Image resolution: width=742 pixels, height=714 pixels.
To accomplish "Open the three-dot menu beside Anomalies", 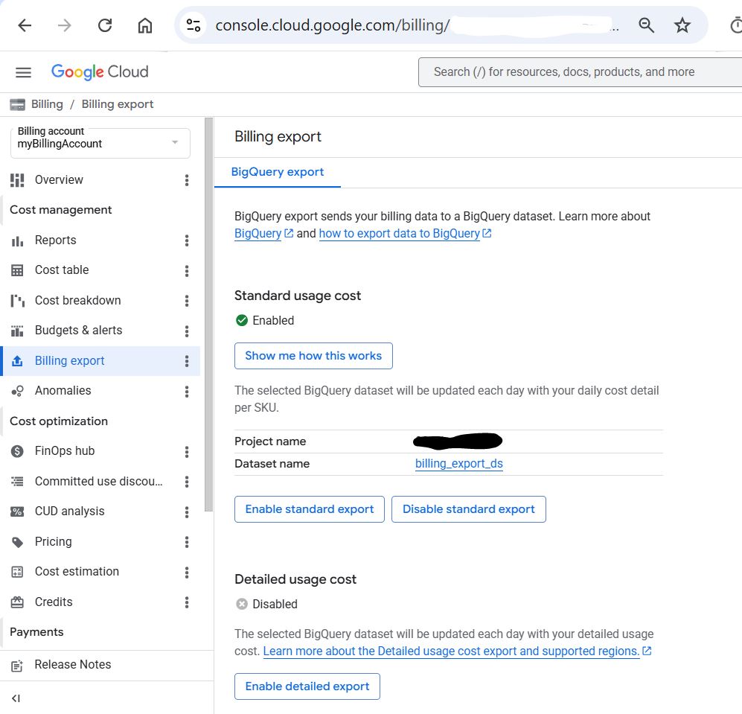I will pyautogui.click(x=187, y=391).
